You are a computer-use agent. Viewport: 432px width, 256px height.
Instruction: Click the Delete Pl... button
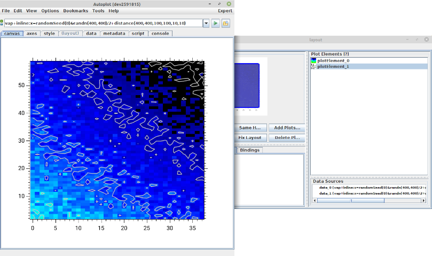287,138
